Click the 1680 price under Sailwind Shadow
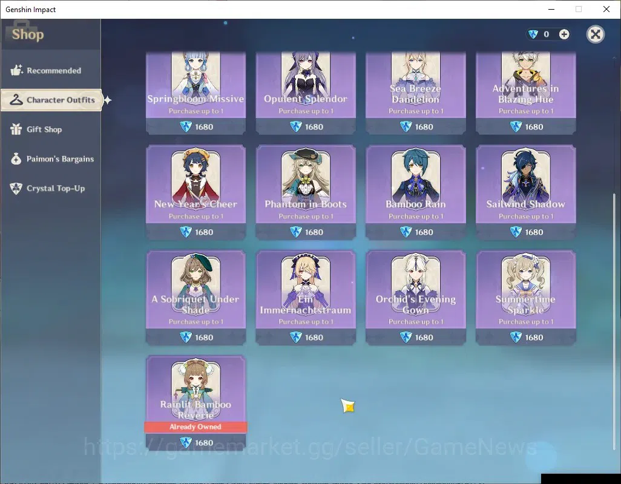621x484 pixels. (534, 232)
